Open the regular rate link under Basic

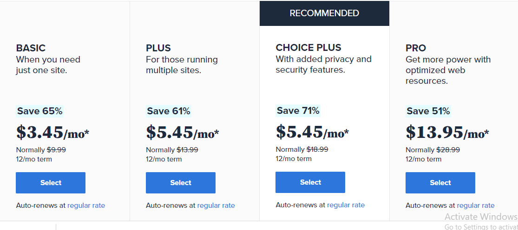[86, 205]
